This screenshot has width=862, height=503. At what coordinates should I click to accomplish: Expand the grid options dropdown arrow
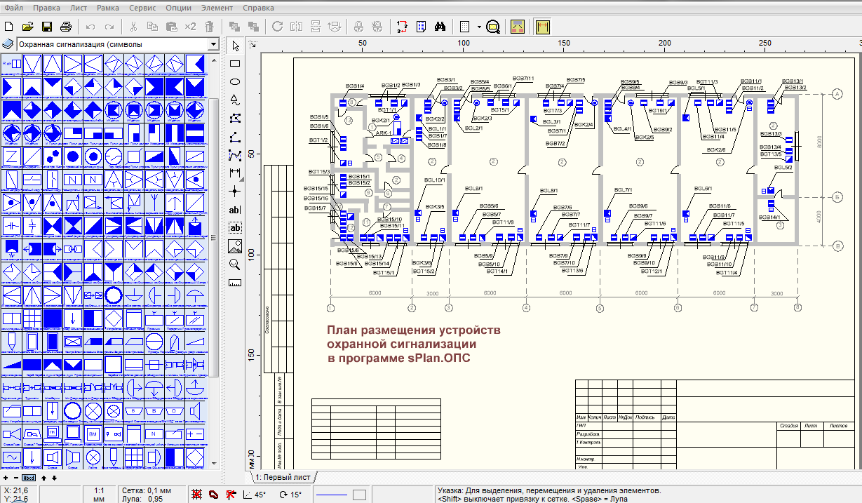point(478,27)
